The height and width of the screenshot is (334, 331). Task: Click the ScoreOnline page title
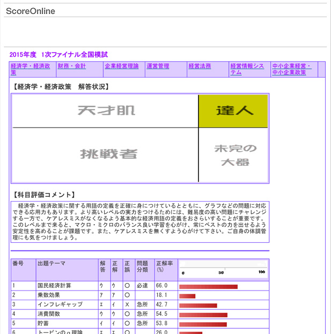pyautogui.click(x=31, y=11)
